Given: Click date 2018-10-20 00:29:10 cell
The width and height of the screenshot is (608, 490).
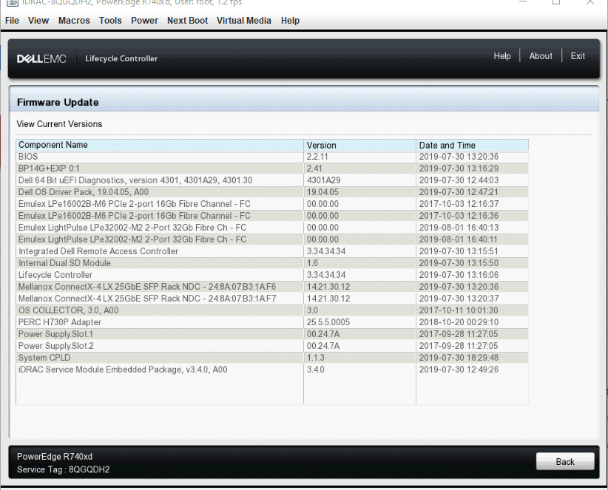Looking at the screenshot, I should coord(472,322).
